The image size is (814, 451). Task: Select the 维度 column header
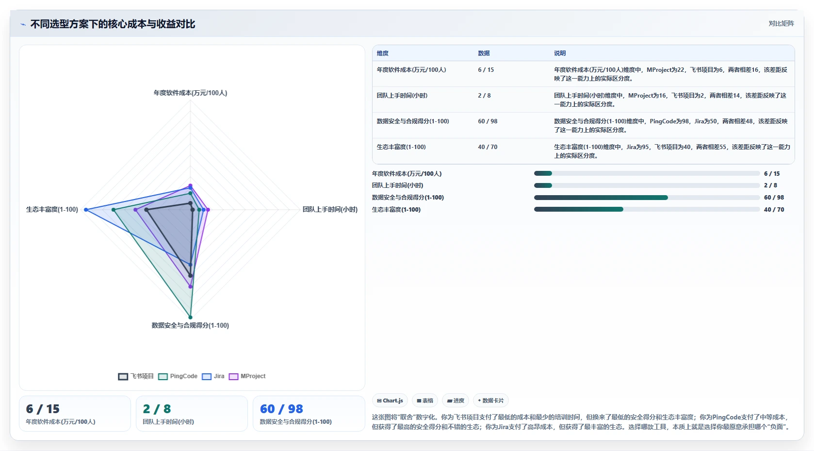[x=383, y=53]
